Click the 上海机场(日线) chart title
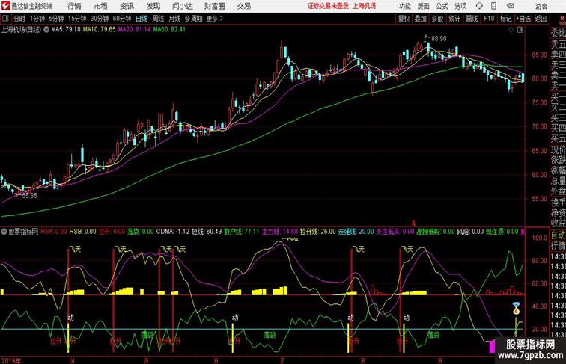The image size is (566, 364). point(21,30)
